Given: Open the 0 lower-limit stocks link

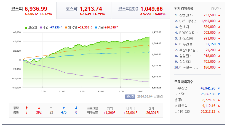Looking at the screenshot, I should pos(76,112).
